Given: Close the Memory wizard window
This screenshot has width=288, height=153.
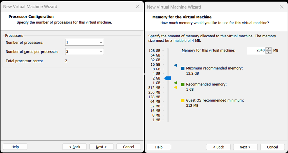Looking at the screenshot, I should pyautogui.click(x=282, y=7).
